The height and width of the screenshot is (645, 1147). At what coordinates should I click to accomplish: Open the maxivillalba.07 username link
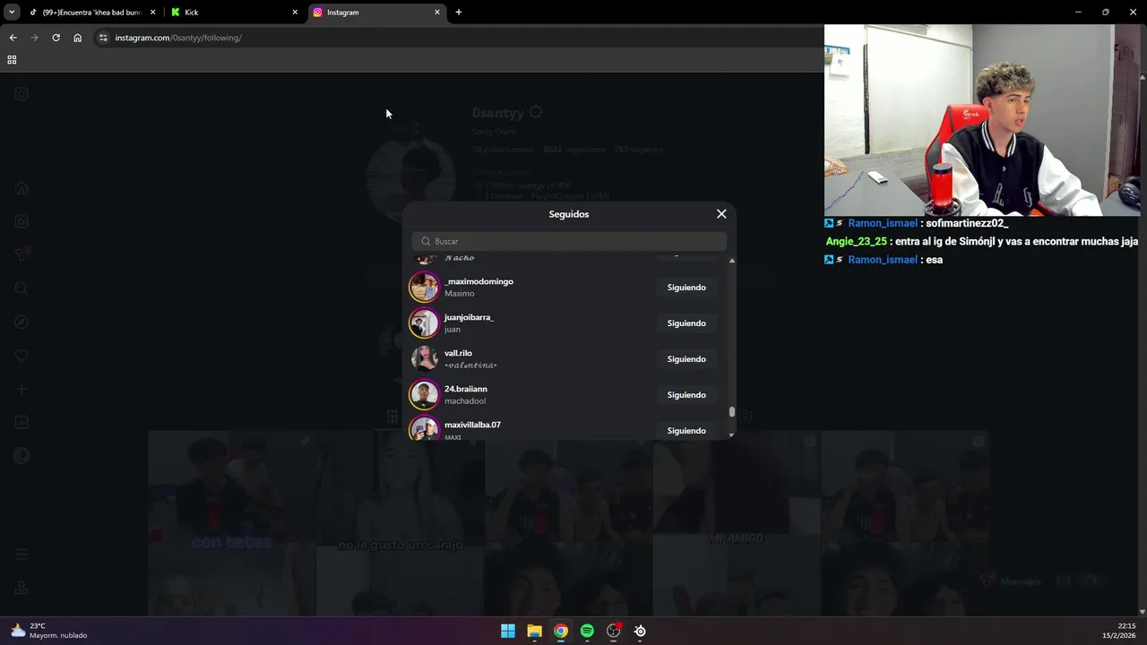tap(472, 425)
